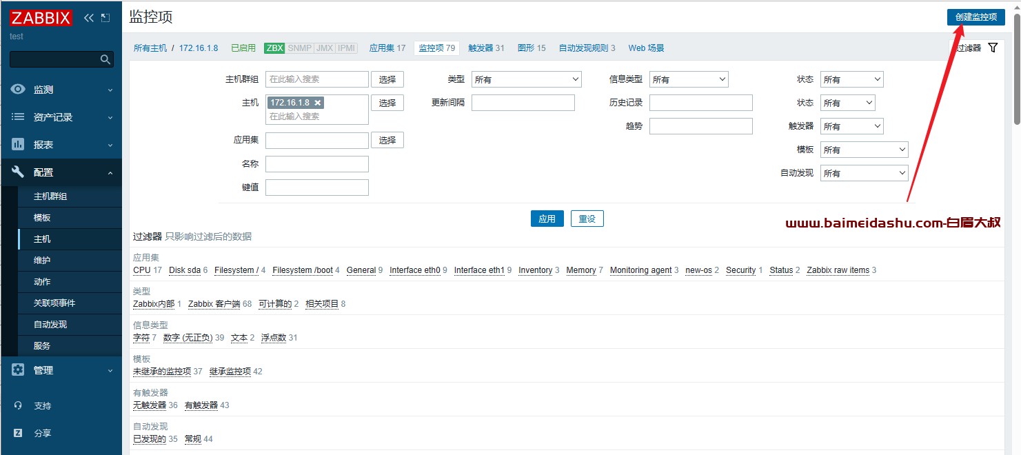
Task: Filter by Zabbix 客户端 type
Action: click(x=214, y=304)
